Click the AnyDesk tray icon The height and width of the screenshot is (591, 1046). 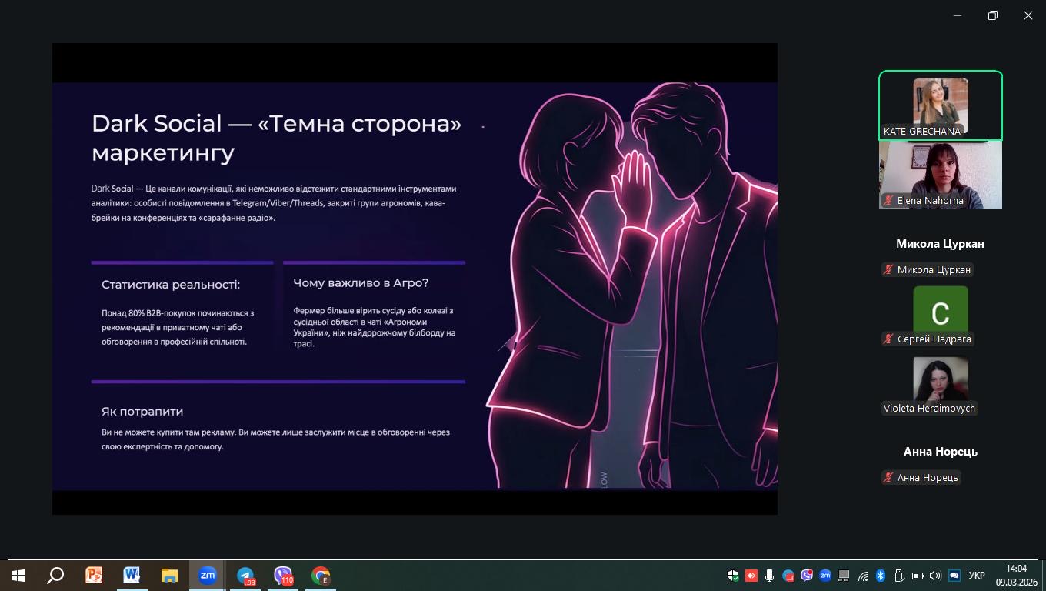[x=751, y=576]
